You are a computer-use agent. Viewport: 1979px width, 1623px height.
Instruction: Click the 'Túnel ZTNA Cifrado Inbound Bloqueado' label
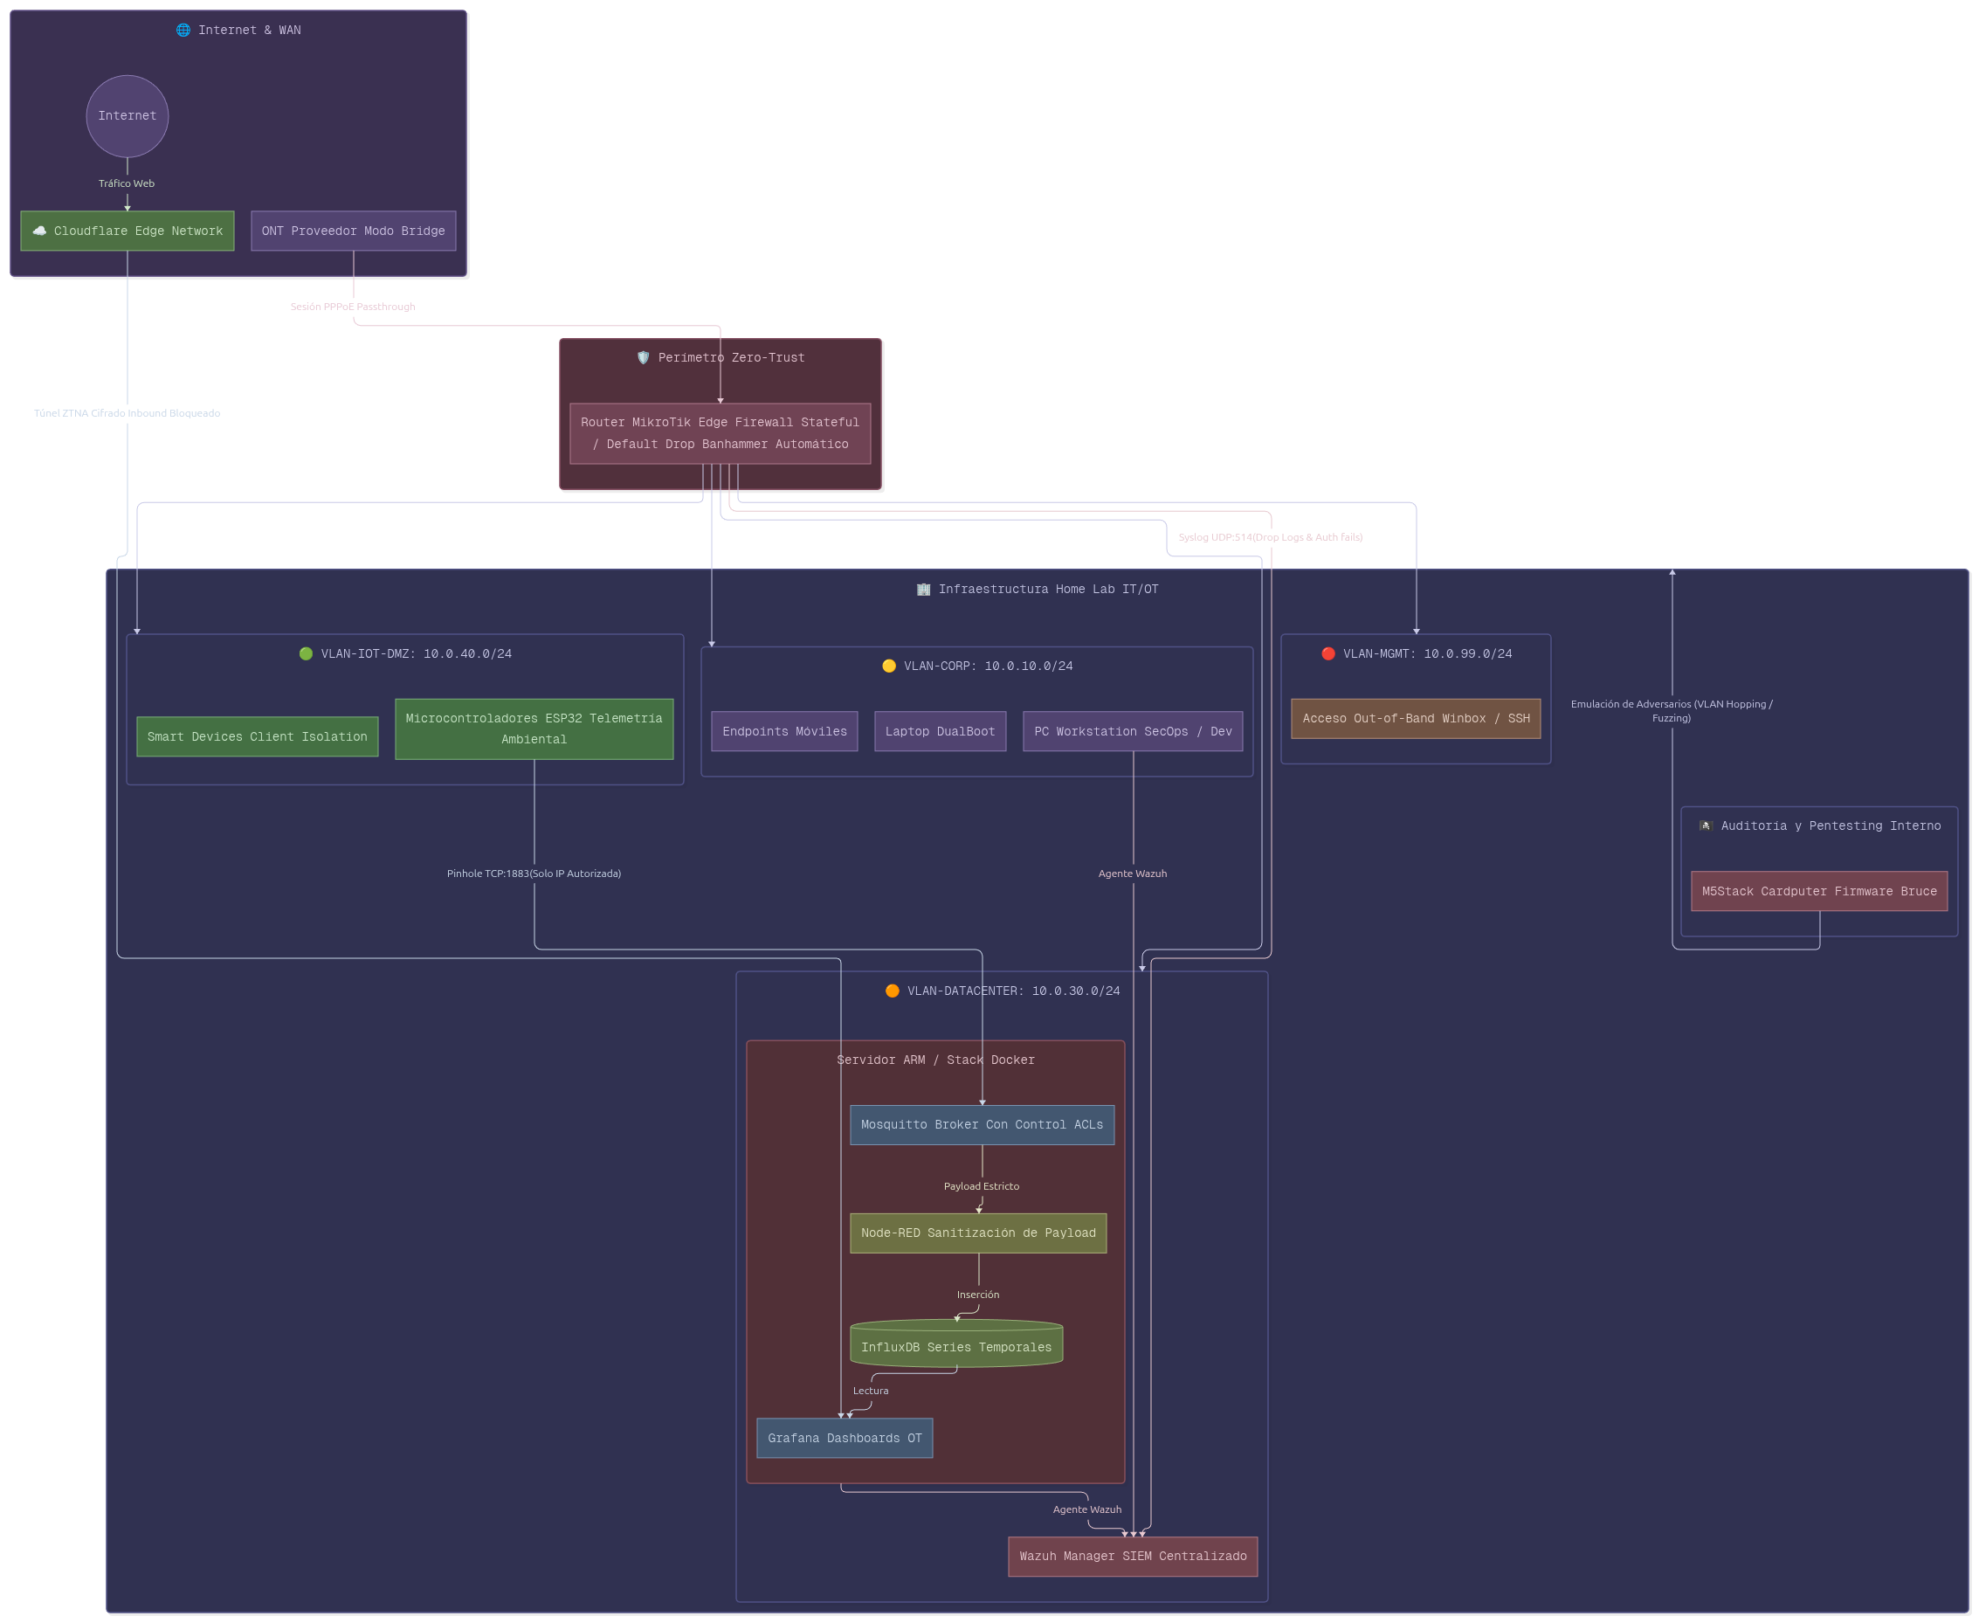pos(128,413)
